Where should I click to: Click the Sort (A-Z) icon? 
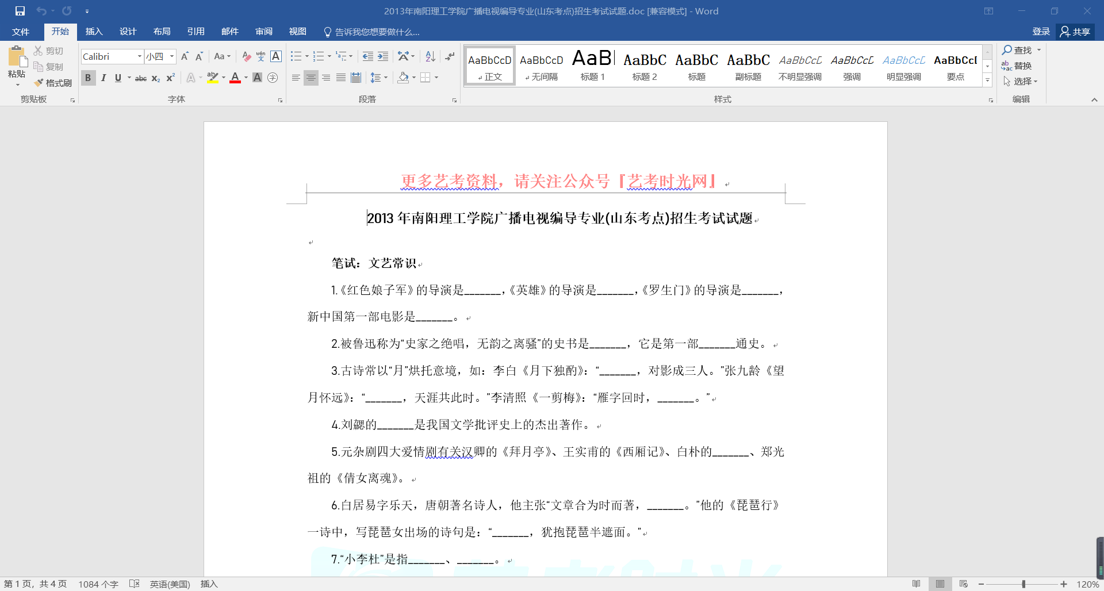tap(430, 56)
